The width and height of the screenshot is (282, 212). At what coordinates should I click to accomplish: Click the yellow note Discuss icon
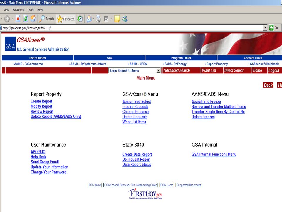[x=117, y=19]
